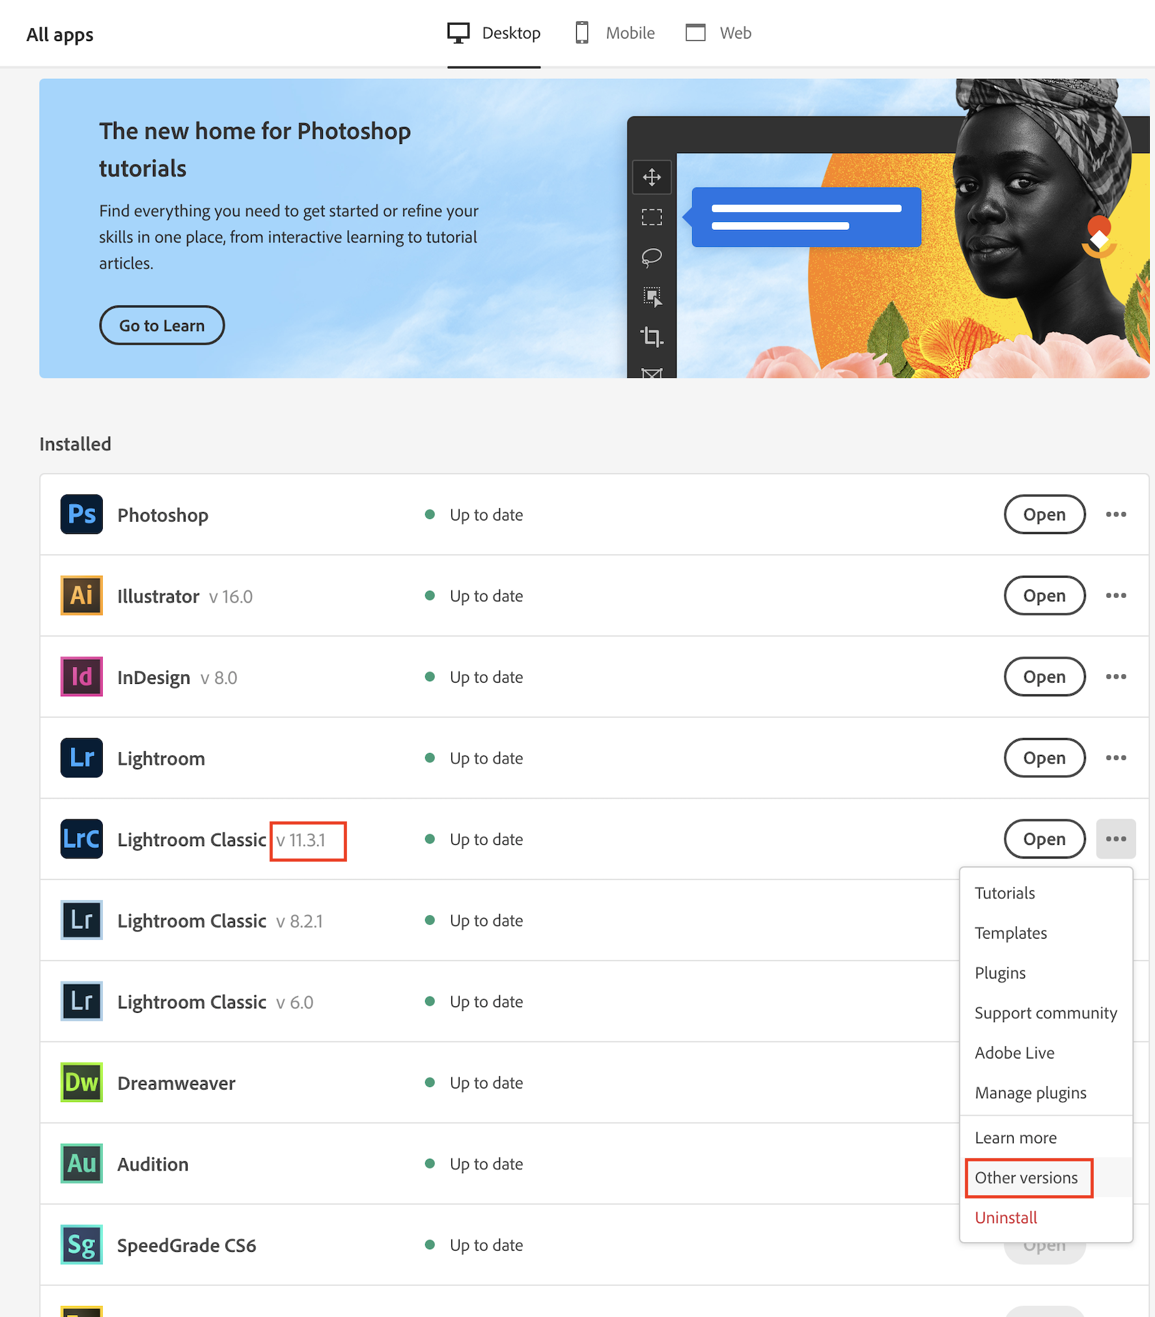Viewport: 1155px width, 1317px height.
Task: Open Illustrator with its Open button
Action: [1044, 595]
